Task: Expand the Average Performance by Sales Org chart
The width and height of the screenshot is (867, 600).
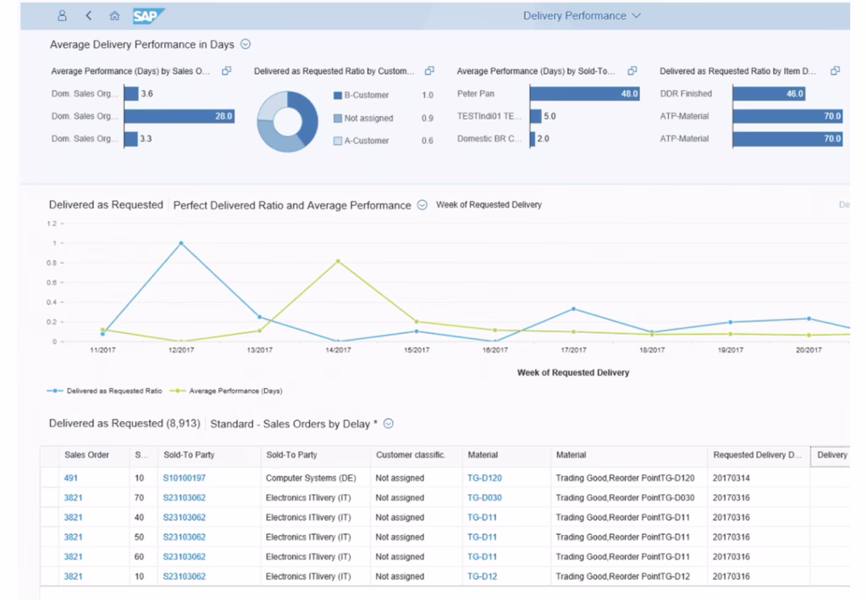Action: (226, 71)
